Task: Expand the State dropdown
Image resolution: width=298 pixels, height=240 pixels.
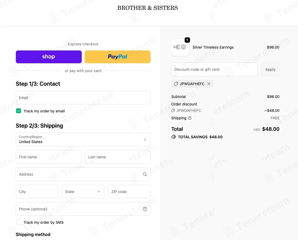Action: [83, 191]
